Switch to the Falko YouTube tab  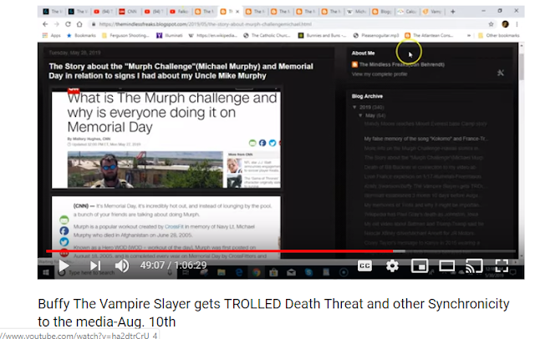pos(180,12)
